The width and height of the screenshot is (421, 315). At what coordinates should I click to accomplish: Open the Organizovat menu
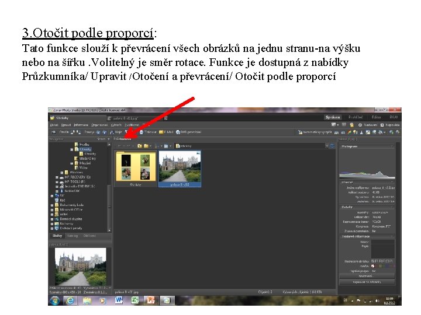99,125
